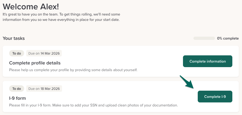Select the 0% complete label

[x=228, y=38]
